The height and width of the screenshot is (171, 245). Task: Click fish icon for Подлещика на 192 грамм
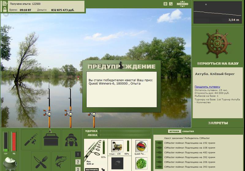(x=159, y=143)
